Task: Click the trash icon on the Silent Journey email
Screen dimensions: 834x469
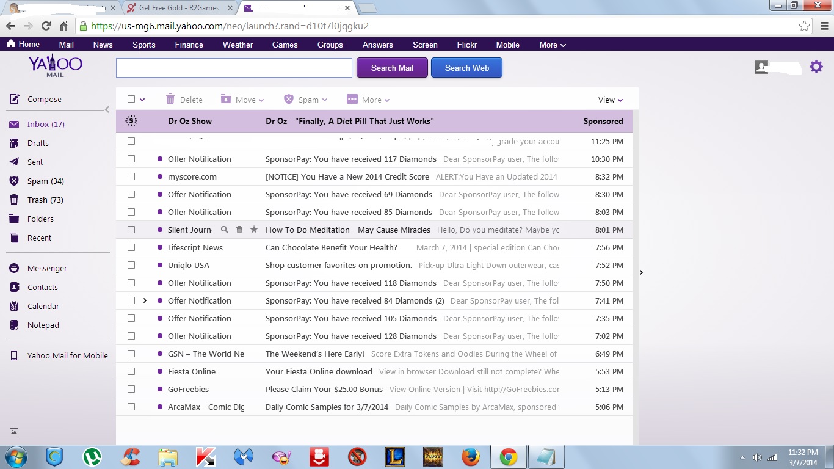Action: pyautogui.click(x=239, y=230)
